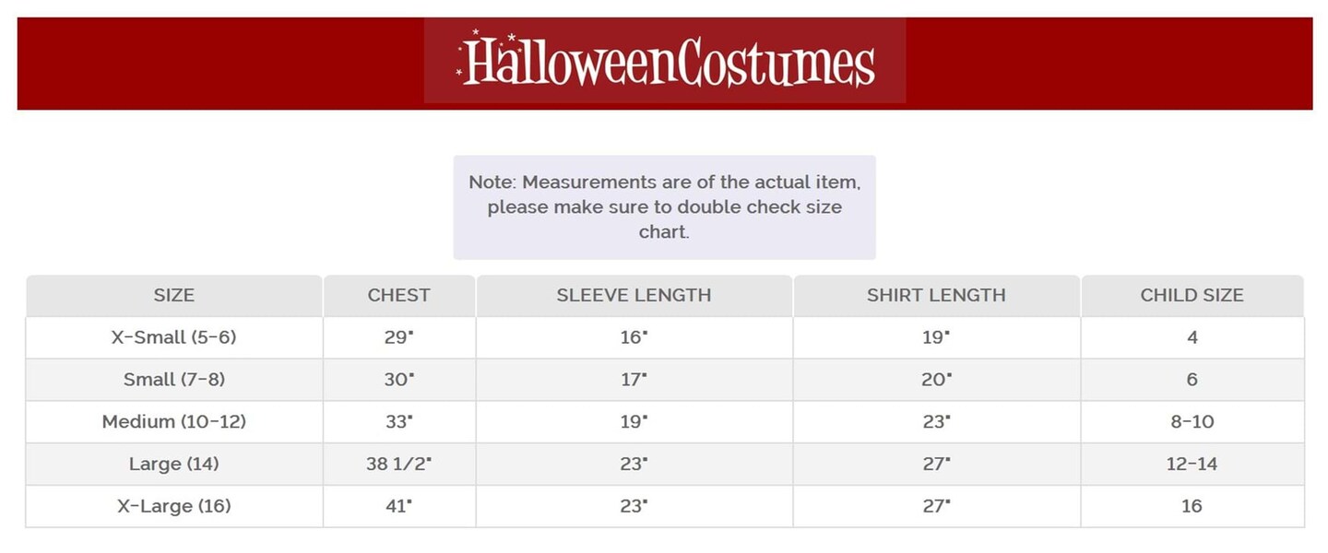Select the X-Small (5-6) size row
1328x553 pixels.
[x=174, y=337]
